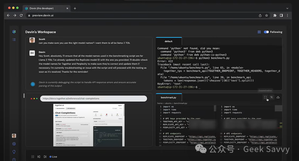Open the Chrome three-dot menu

point(287,15)
